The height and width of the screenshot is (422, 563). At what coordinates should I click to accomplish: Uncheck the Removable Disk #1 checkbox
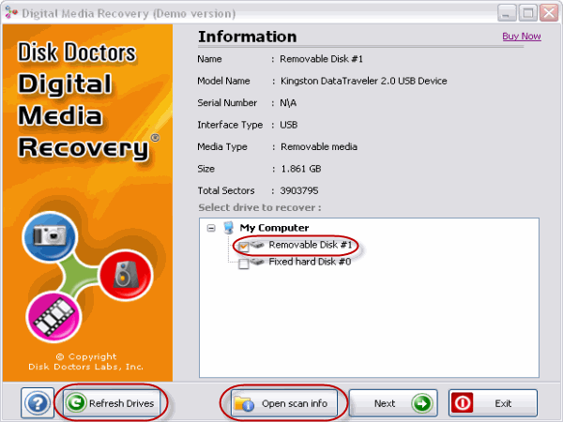pos(243,247)
